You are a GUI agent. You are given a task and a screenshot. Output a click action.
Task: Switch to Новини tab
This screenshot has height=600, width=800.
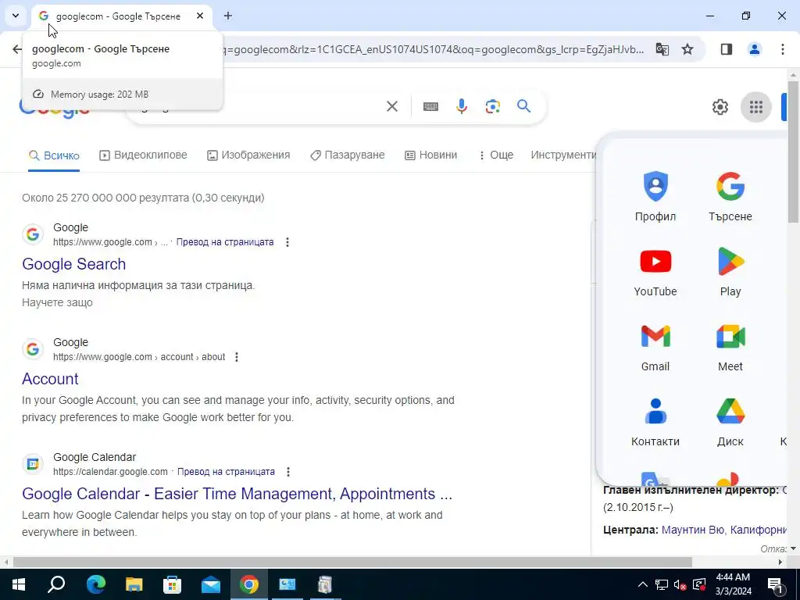[x=431, y=155]
